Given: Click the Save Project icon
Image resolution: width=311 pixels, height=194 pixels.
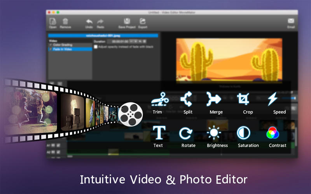Looking at the screenshot, I should pos(127,21).
